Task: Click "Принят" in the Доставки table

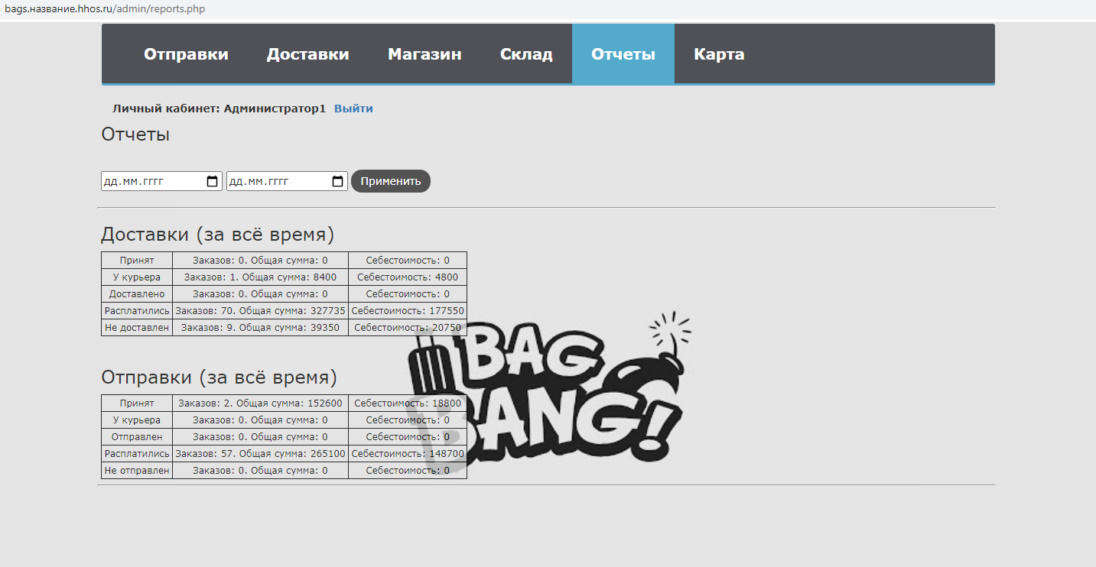Action: pos(137,261)
